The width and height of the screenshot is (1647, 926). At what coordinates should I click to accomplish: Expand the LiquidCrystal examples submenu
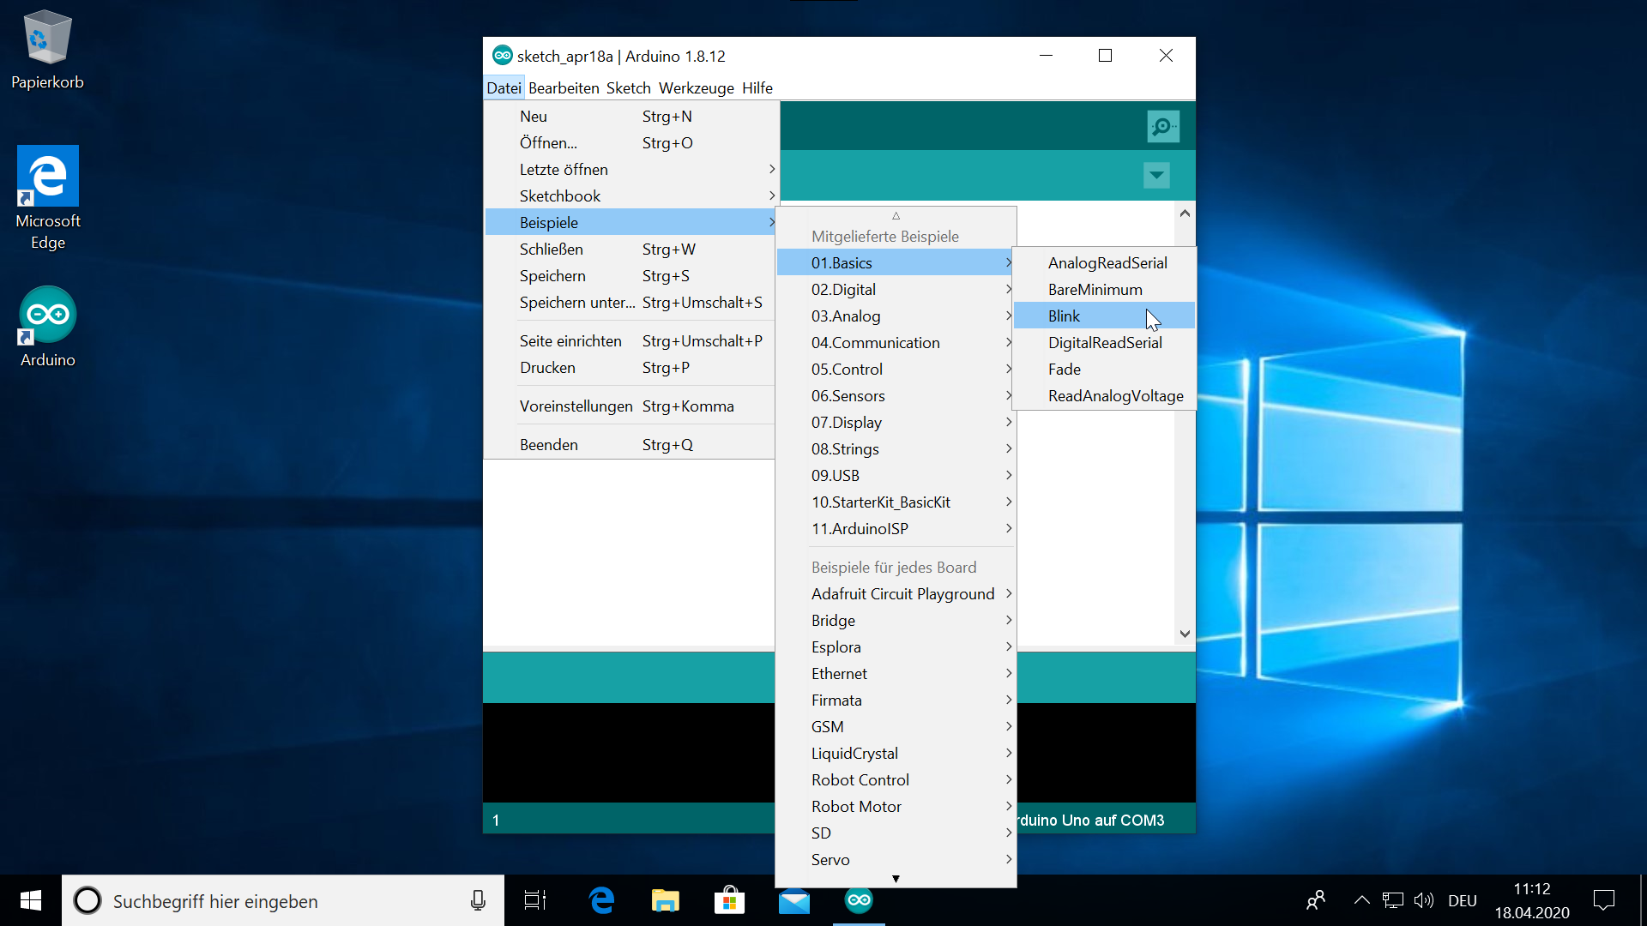click(896, 753)
